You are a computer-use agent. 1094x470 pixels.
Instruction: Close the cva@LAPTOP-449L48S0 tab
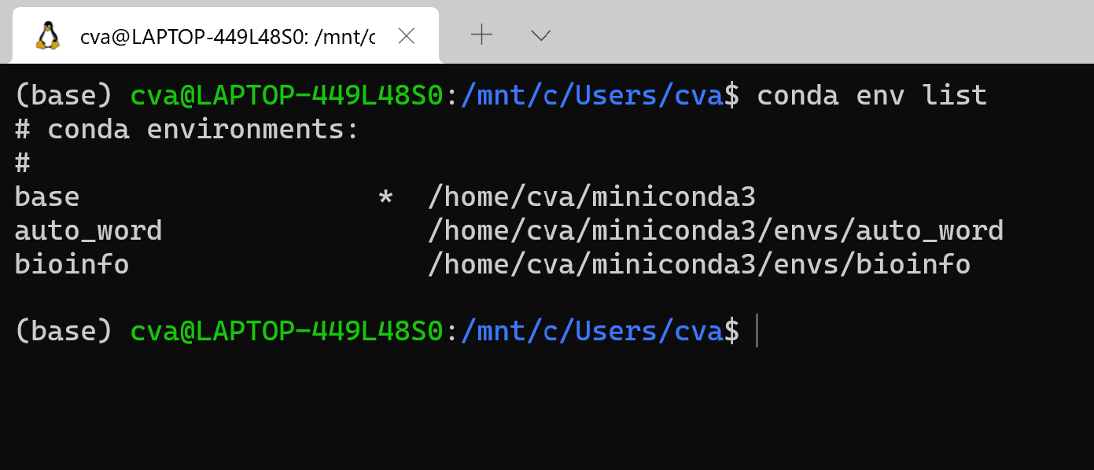[406, 35]
